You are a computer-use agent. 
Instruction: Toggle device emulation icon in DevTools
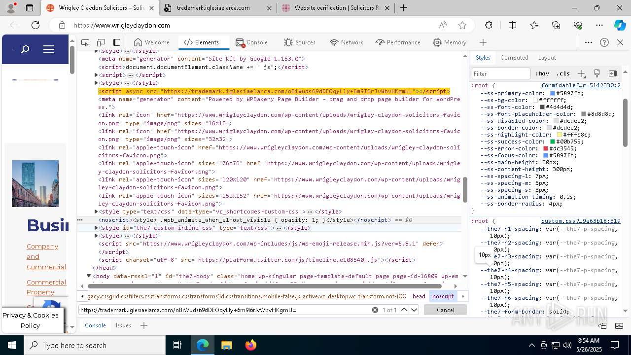(x=101, y=42)
